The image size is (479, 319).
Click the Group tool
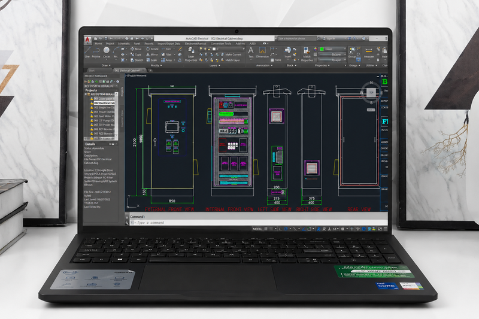coord(352,52)
